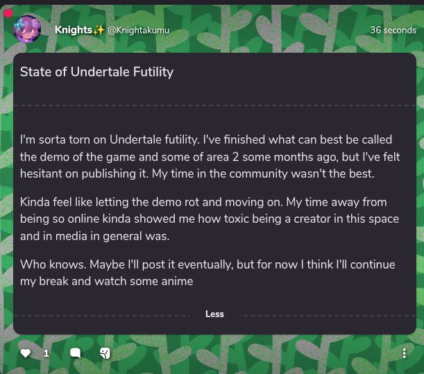Open the three-dot post options menu
Screen dimensions: 424x374
point(405,353)
